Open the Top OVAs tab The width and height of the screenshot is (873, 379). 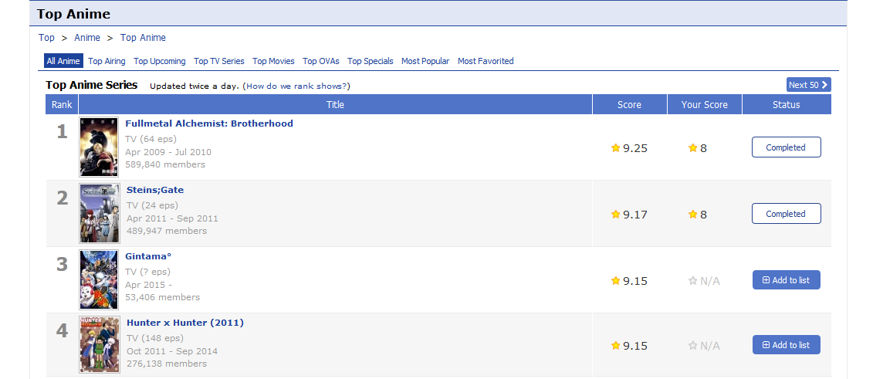(320, 61)
